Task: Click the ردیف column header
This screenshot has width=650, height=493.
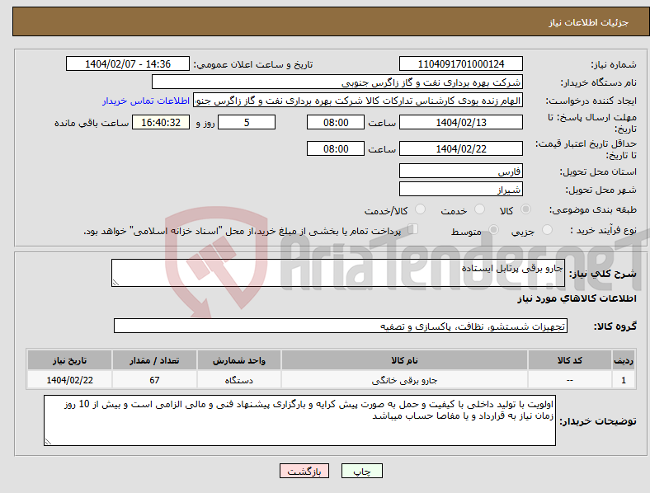Action: (x=624, y=360)
